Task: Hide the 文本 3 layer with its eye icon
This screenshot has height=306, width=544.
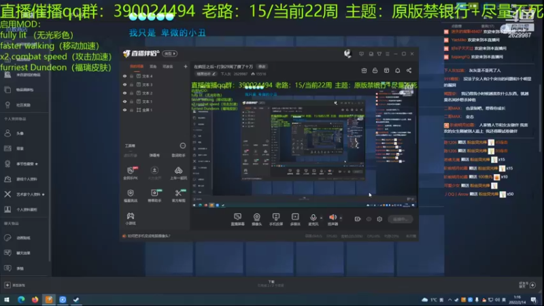Action: 124,84
